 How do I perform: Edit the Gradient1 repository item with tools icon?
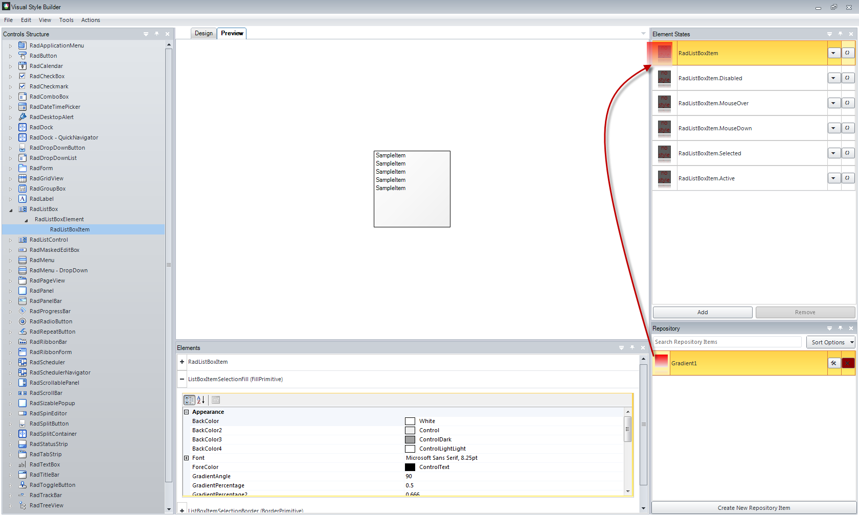[x=834, y=363]
